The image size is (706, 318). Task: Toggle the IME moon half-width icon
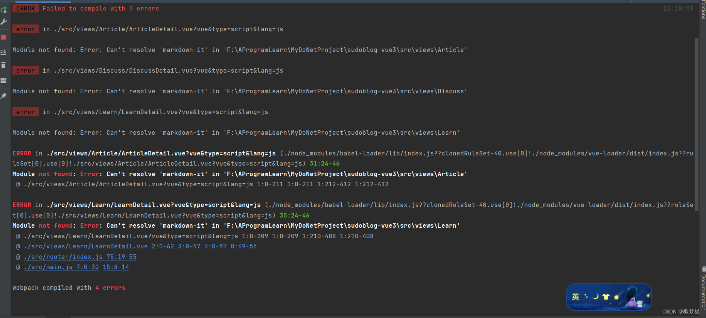(x=596, y=297)
